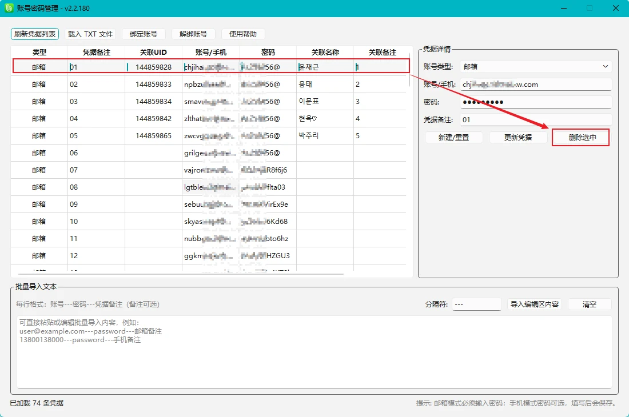Click the 导入编辑区内容 button
The height and width of the screenshot is (417, 629).
[x=535, y=304]
